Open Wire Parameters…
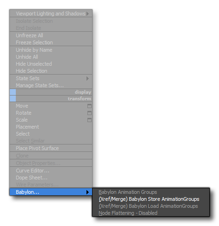Screen dimensions: 219x226 click(51, 185)
